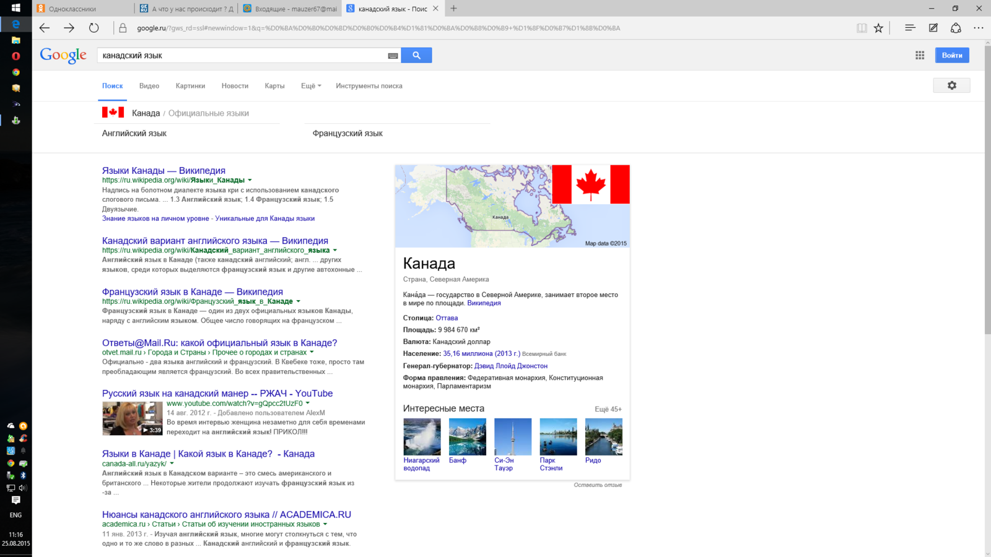This screenshot has height=557, width=991.
Task: Open network status tray icon
Action: [x=11, y=488]
